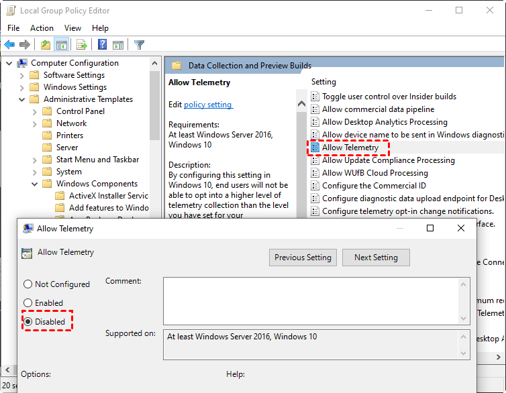Collapse the Computer Configuration node
This screenshot has width=506, height=393.
(x=9, y=63)
